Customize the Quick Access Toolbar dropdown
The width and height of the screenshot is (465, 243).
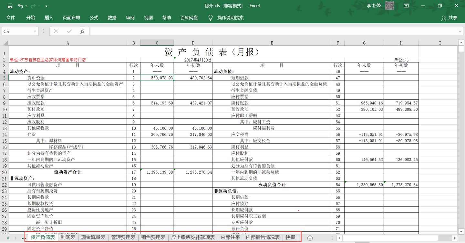click(46, 6)
